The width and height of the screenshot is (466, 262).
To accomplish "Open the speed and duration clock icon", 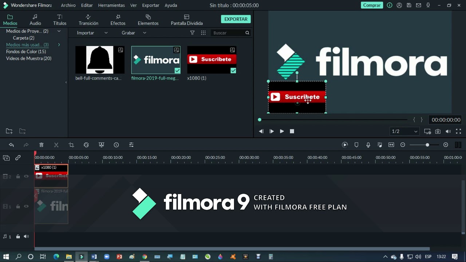I will tap(116, 145).
